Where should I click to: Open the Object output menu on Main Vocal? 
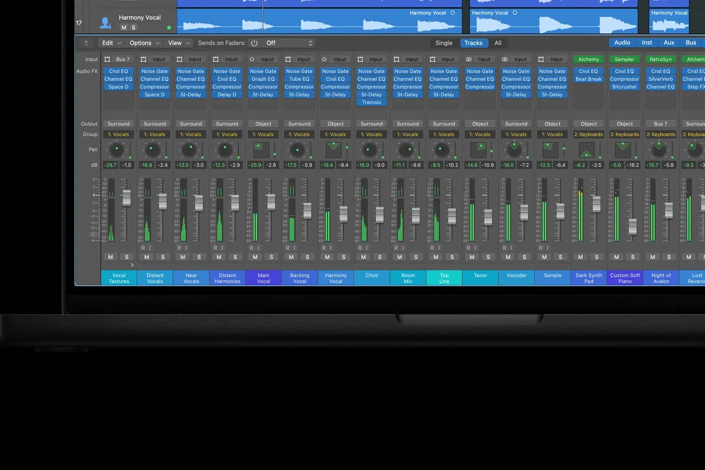point(263,124)
